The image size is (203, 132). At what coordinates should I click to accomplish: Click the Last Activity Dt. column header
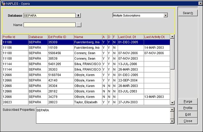[157, 37]
